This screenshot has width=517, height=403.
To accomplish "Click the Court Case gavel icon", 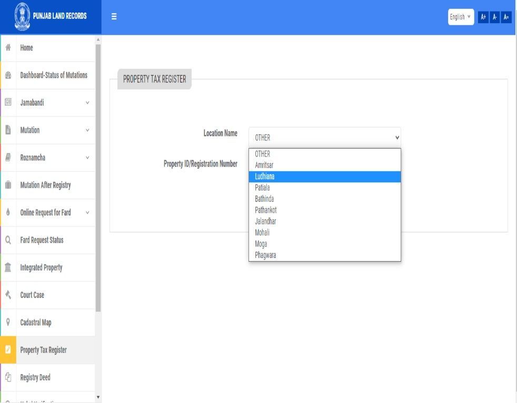I will click(8, 295).
